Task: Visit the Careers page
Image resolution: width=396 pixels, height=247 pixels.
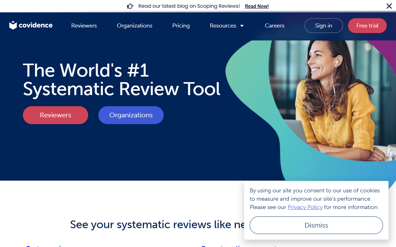Action: [x=274, y=26]
